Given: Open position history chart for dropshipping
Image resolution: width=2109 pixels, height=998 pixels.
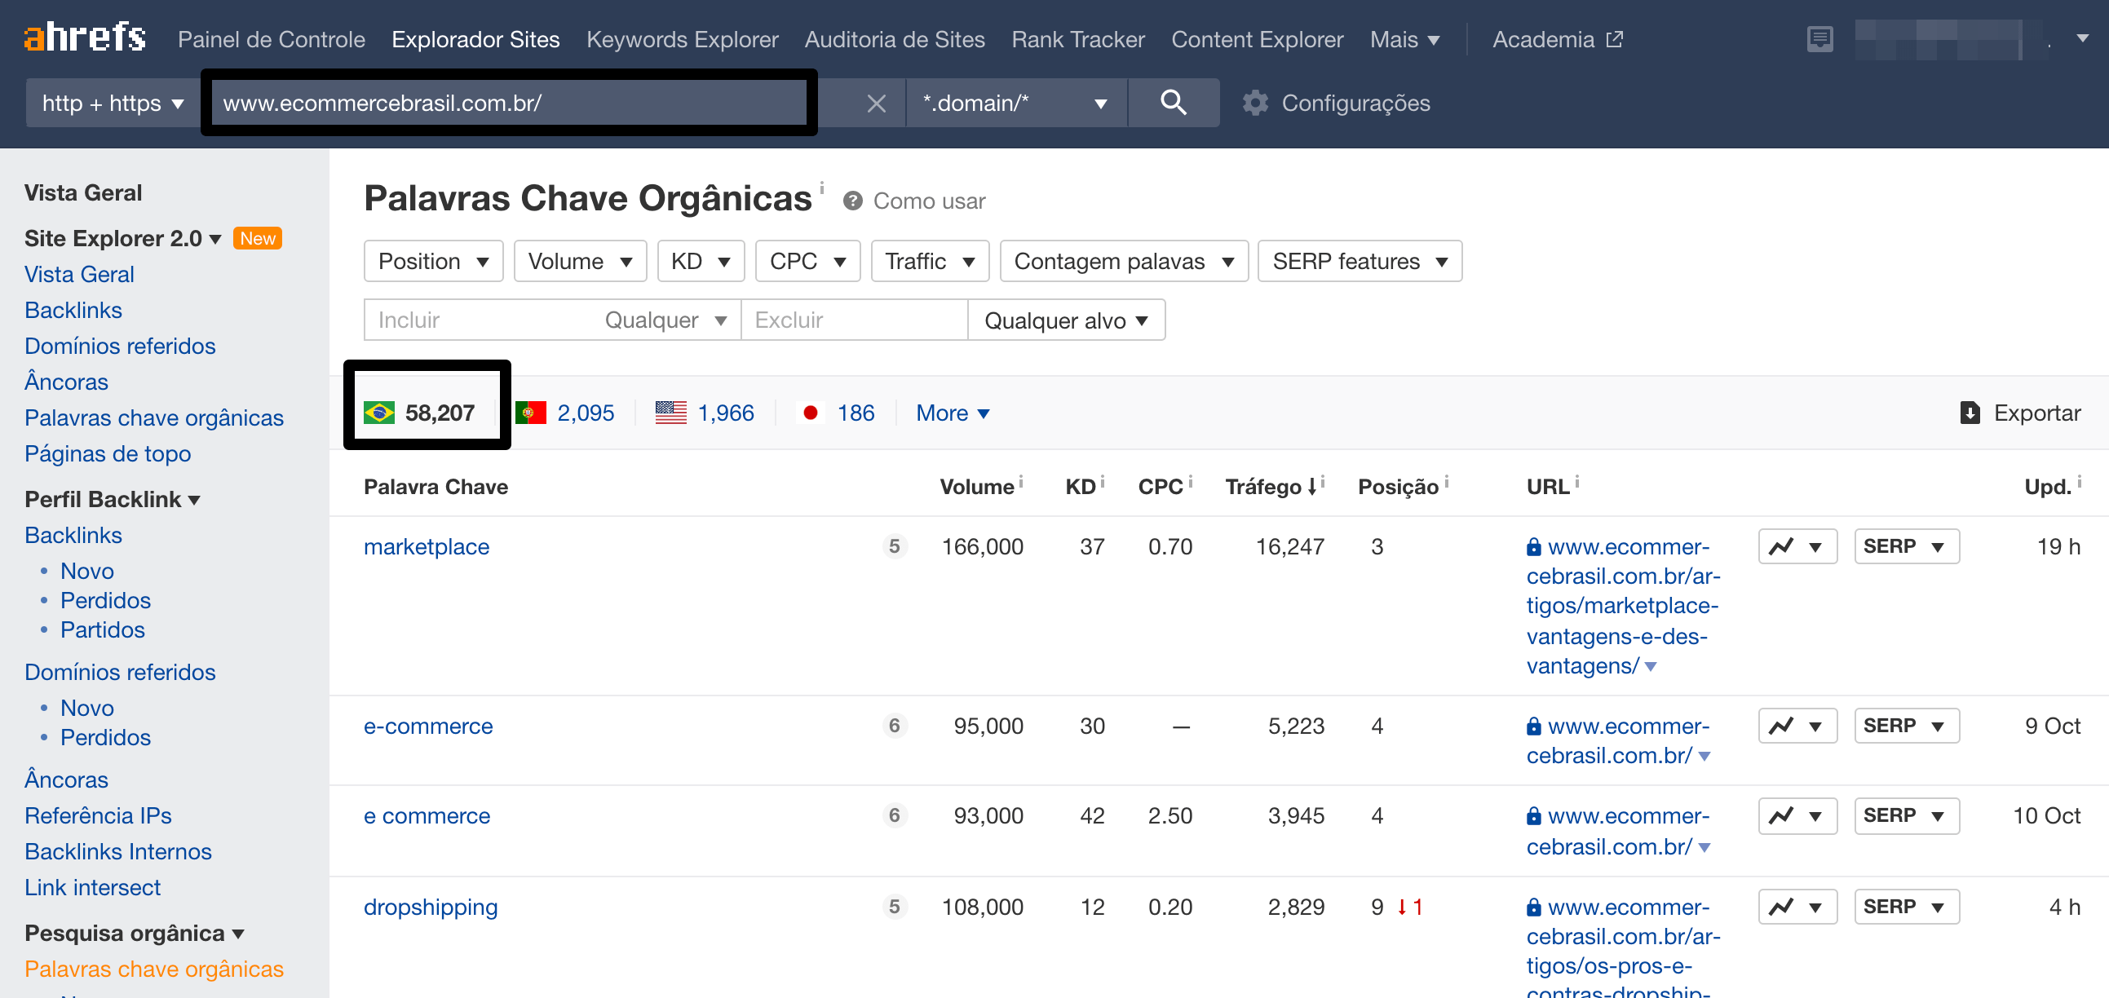Looking at the screenshot, I should (x=1797, y=907).
